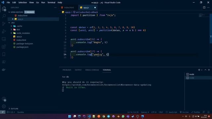Split the editor to the right

204,8
